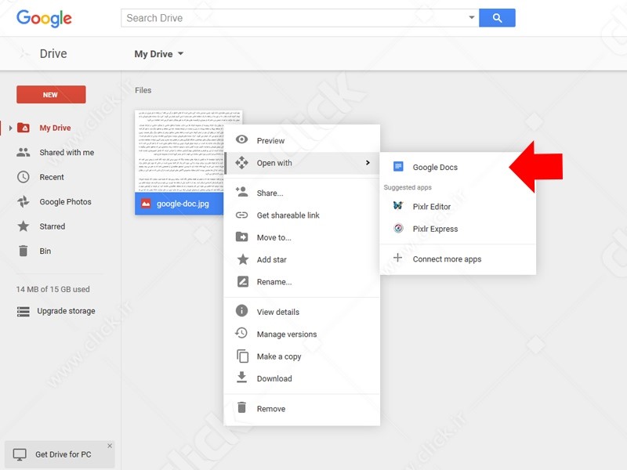Expand the Open with submenu
The image size is (627, 470).
[x=302, y=163]
